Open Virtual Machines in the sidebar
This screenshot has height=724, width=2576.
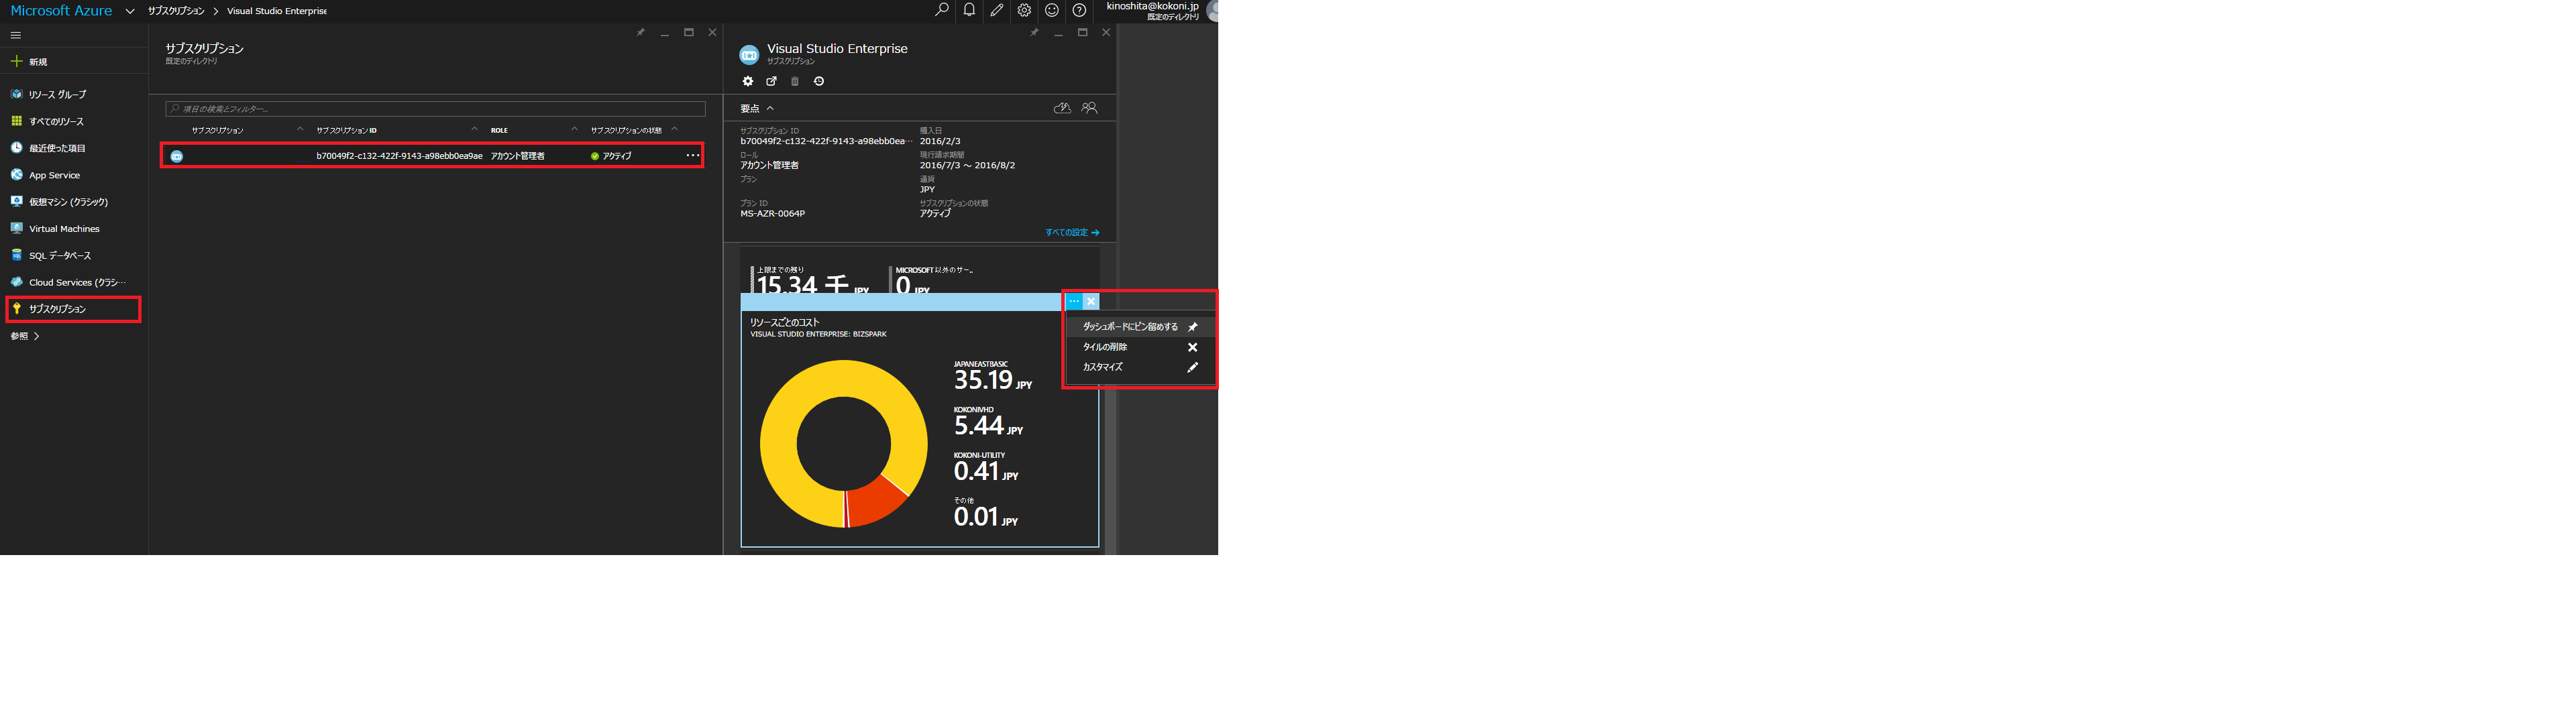pyautogui.click(x=64, y=229)
